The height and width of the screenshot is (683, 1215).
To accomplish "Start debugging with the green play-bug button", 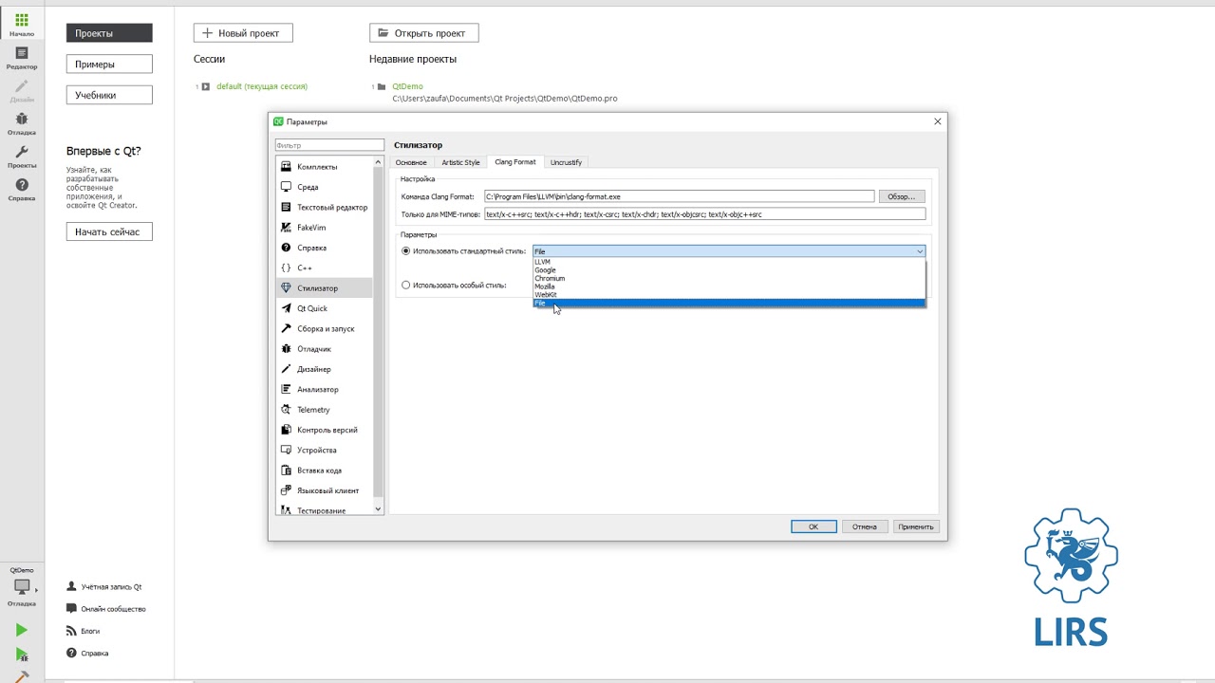I will click(21, 655).
